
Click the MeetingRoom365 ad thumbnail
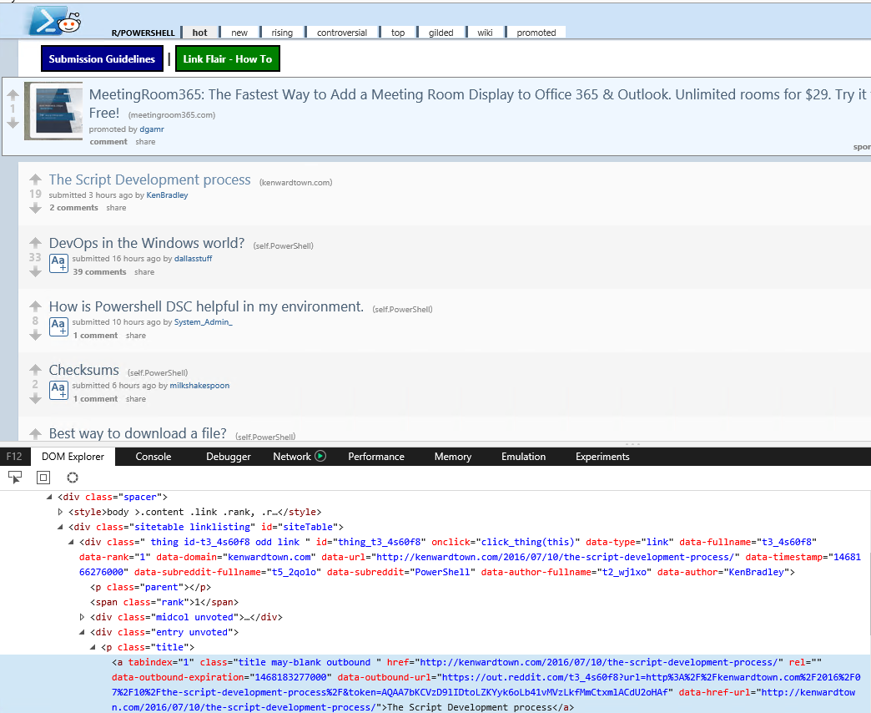tap(53, 111)
